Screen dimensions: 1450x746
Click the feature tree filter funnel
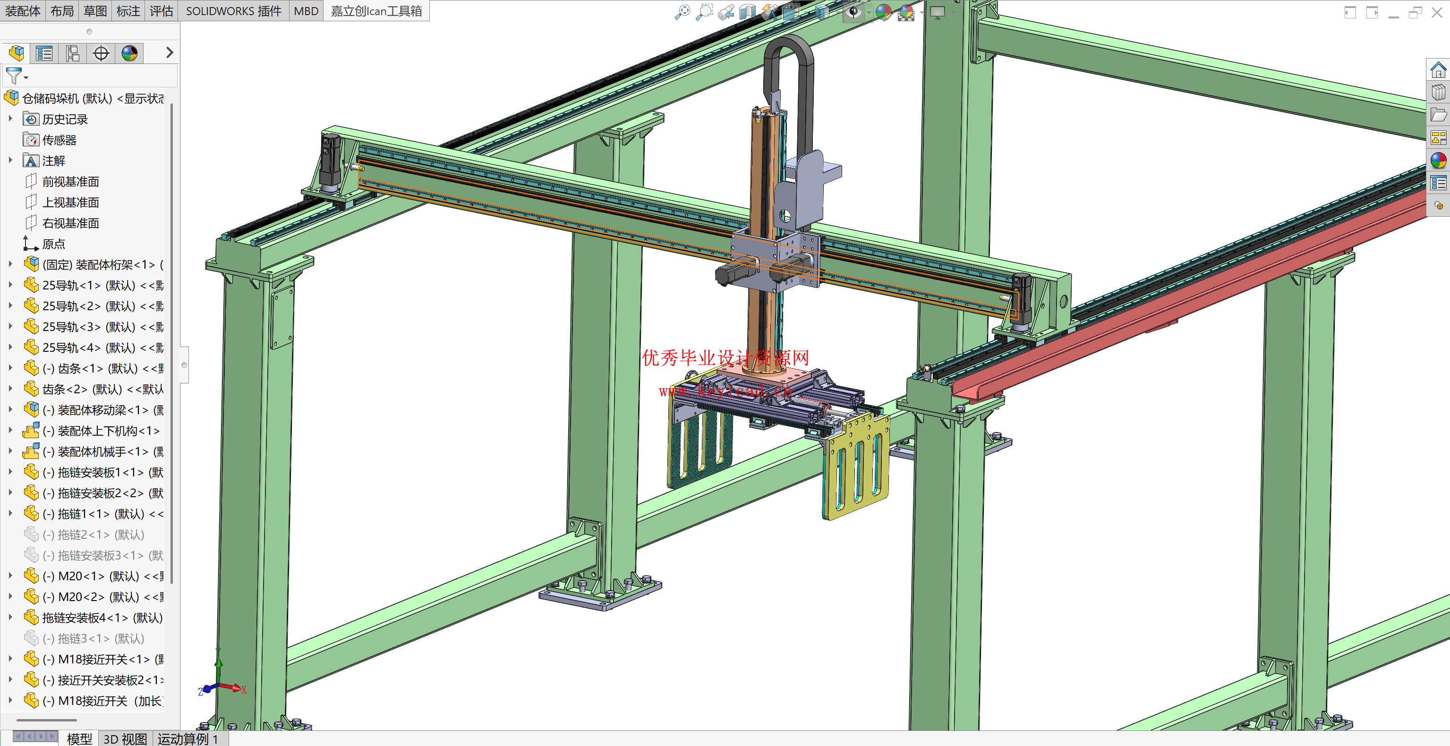[x=14, y=76]
